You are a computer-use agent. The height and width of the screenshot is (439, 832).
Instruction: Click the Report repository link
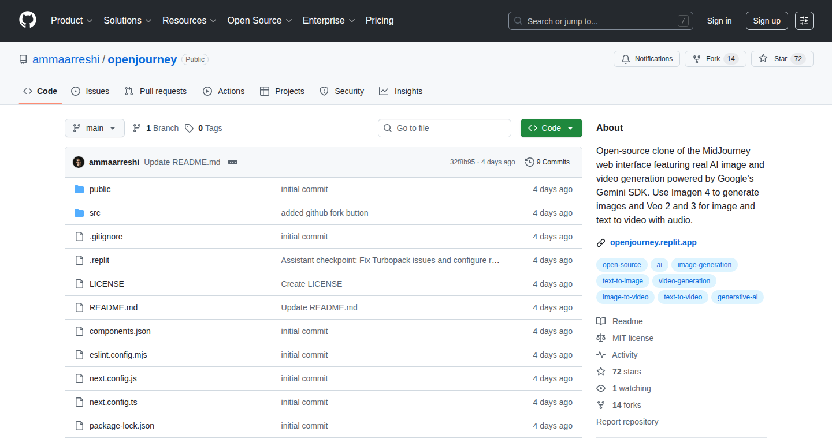point(627,422)
